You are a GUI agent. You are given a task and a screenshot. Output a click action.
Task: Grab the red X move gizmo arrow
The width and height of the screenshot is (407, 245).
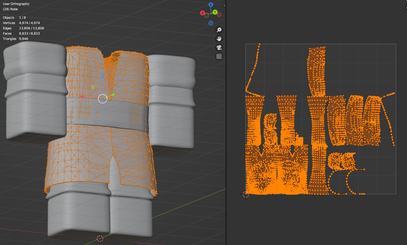coord(82,97)
